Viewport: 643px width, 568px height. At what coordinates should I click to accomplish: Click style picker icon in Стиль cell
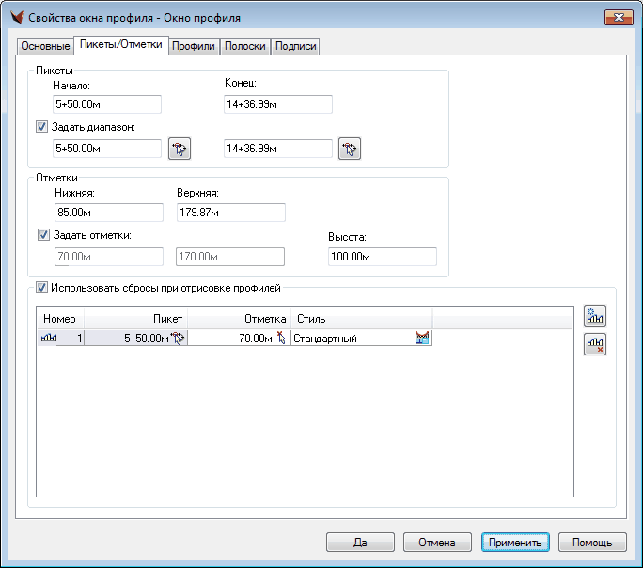tap(422, 339)
